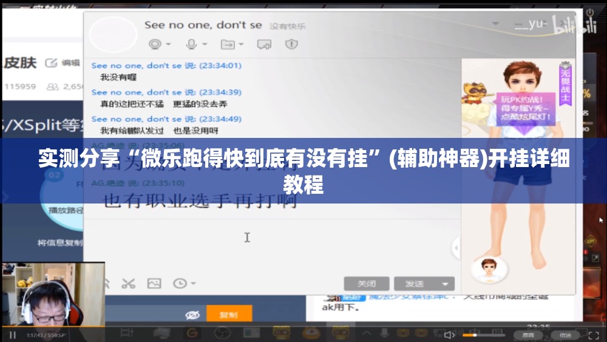Click the insert picture icon
This screenshot has height=342, width=607.
click(x=154, y=284)
